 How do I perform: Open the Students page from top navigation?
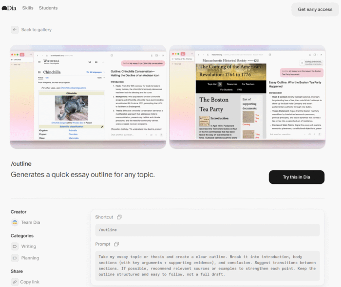(48, 8)
